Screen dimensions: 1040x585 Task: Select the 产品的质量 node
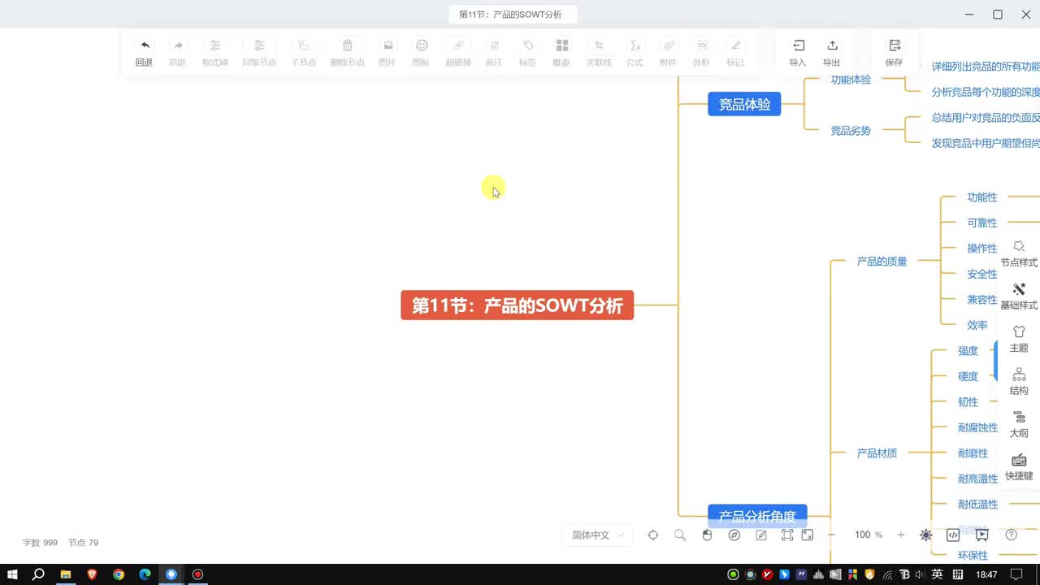(x=882, y=262)
